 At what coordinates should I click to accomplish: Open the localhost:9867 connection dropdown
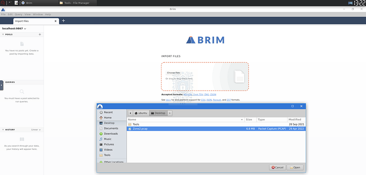pyautogui.click(x=14, y=28)
